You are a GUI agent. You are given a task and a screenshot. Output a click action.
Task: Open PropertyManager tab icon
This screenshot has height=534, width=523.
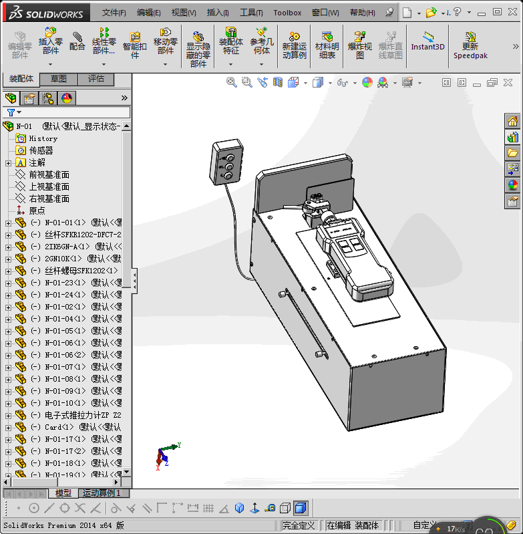point(29,98)
